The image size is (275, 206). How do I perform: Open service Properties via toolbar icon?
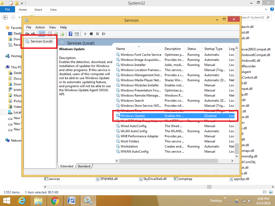[50, 34]
